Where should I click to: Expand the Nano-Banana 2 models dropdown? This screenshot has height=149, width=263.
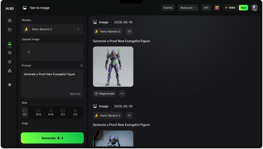[52, 29]
